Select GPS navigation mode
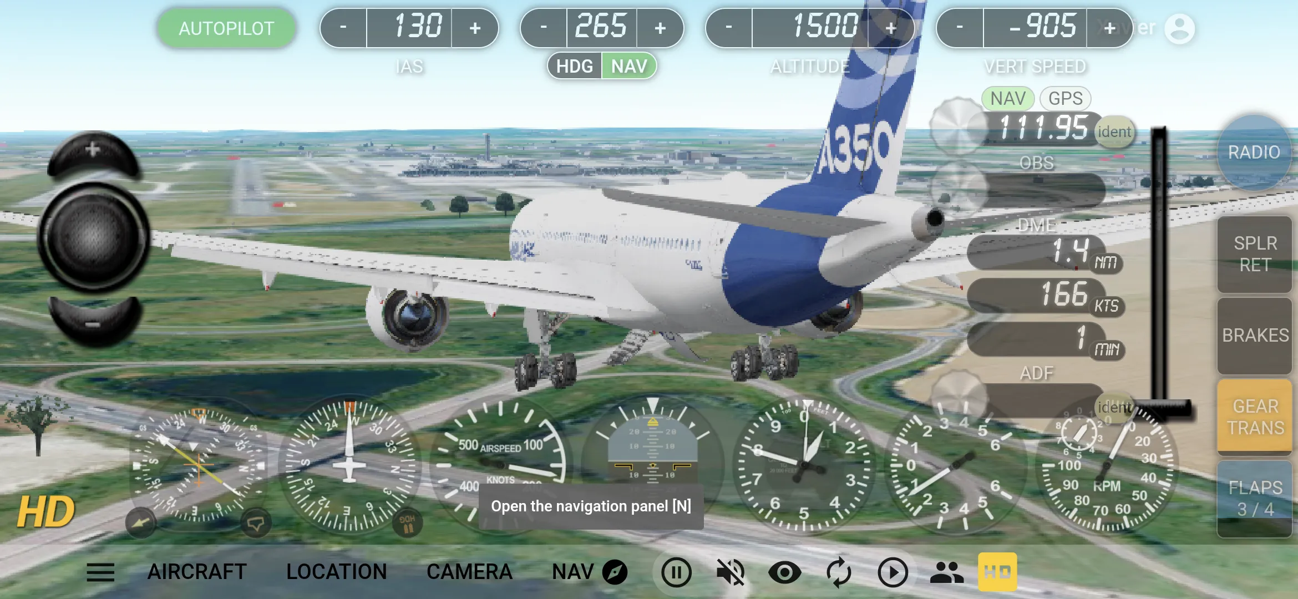The image size is (1298, 599). coord(1062,99)
